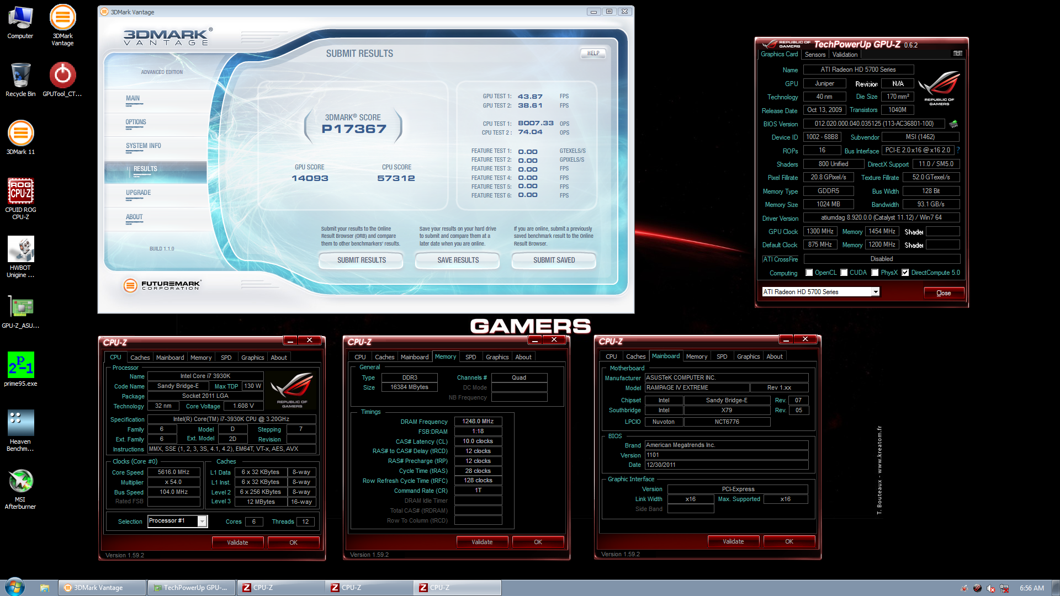Viewport: 1060px width, 596px height.
Task: Click the SUBMIT SAVED button
Action: pyautogui.click(x=554, y=260)
